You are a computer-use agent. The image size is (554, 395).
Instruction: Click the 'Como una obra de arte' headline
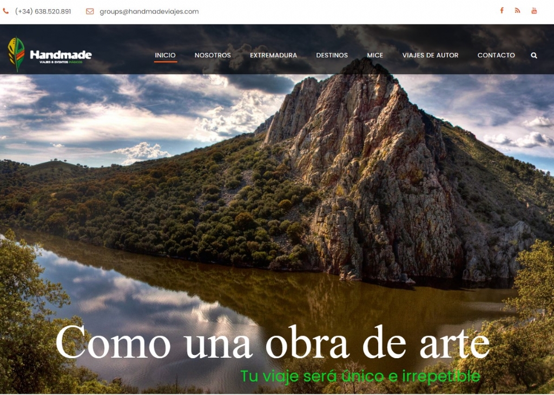pos(272,342)
